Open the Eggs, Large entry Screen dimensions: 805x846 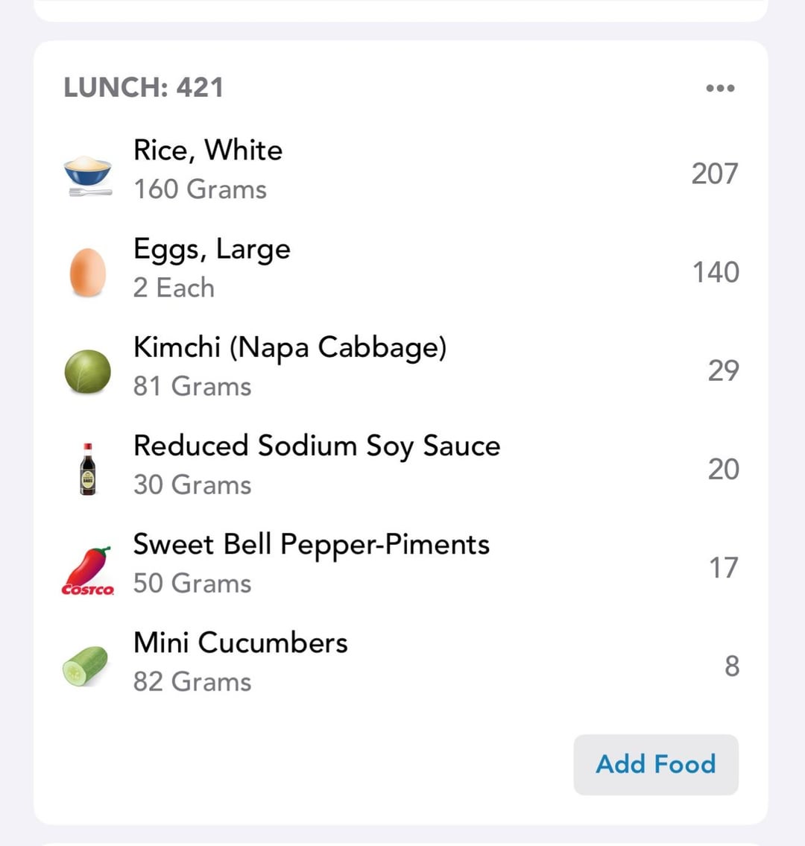[212, 249]
